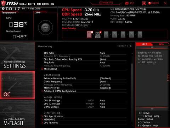Screen dimensions: 170x128
Task: Switch to the INFO tab
Action: click(161, 44)
